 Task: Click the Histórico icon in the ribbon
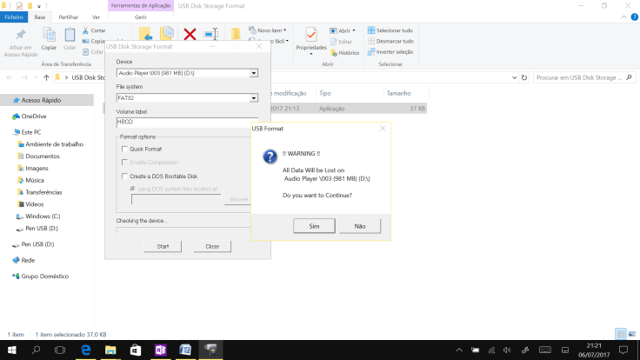[x=343, y=52]
